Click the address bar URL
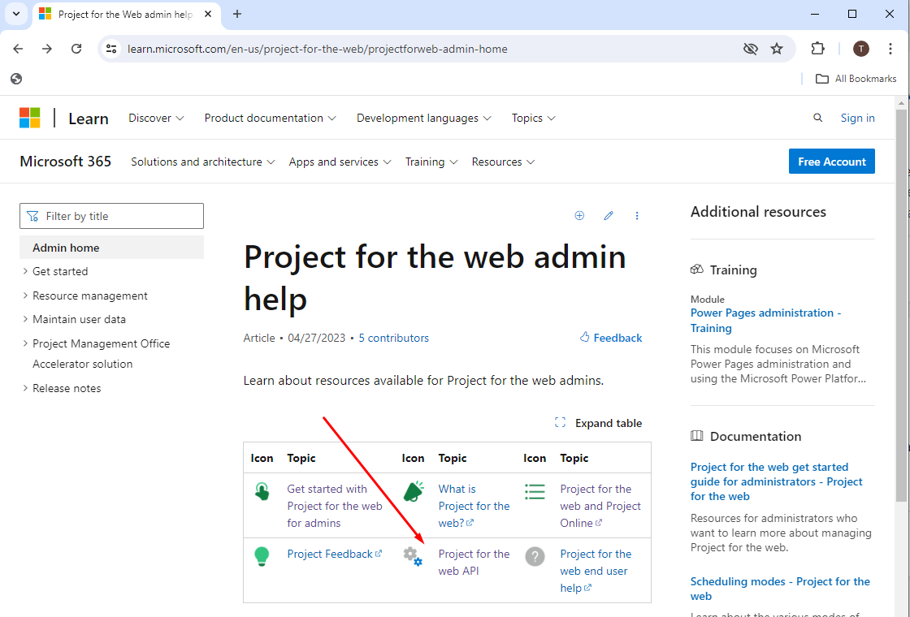This screenshot has height=617, width=910. tap(318, 49)
